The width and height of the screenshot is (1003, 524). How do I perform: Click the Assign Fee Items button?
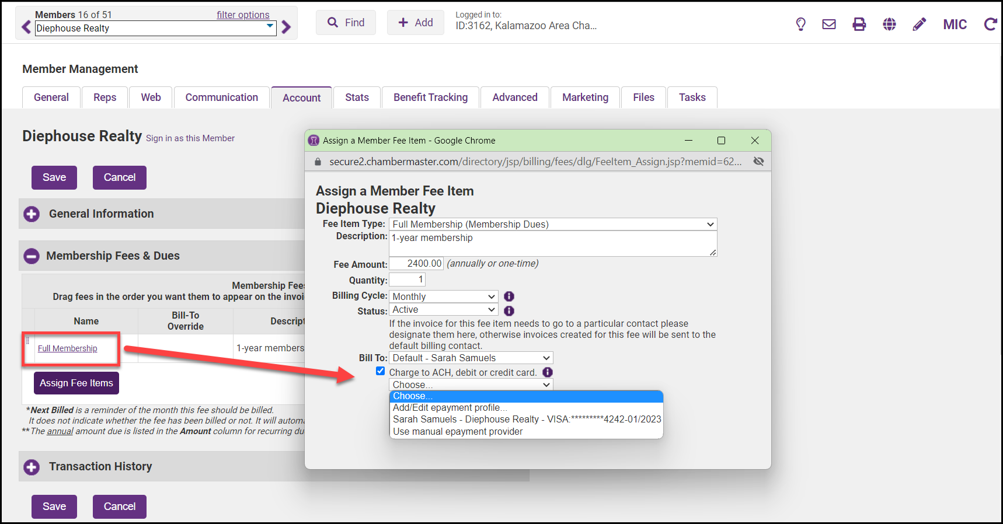tap(76, 383)
